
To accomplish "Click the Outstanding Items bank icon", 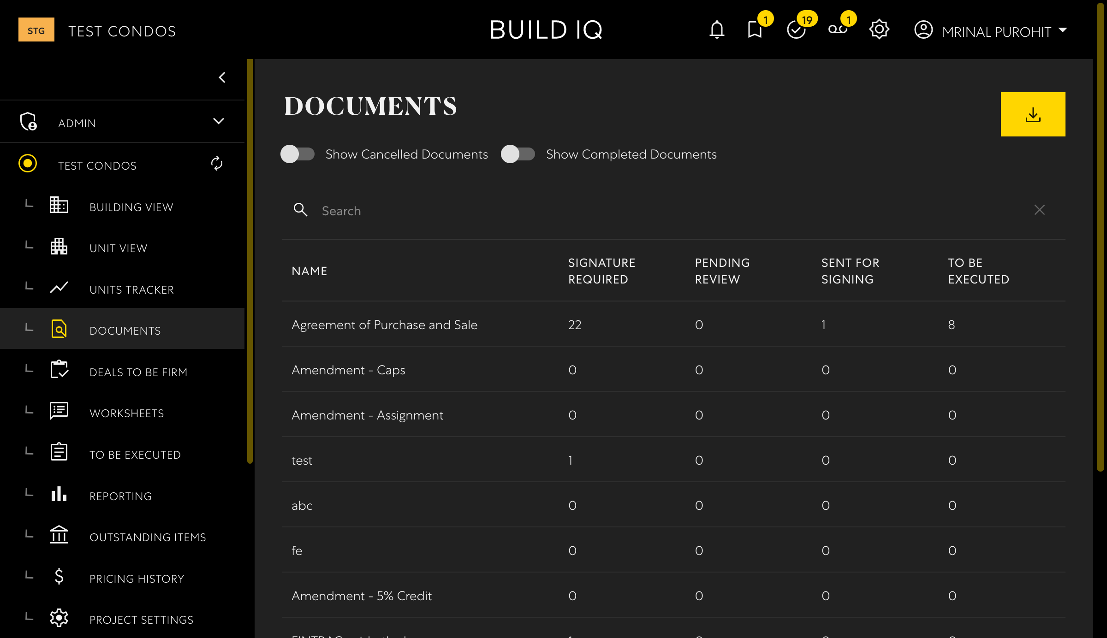I will pos(59,535).
